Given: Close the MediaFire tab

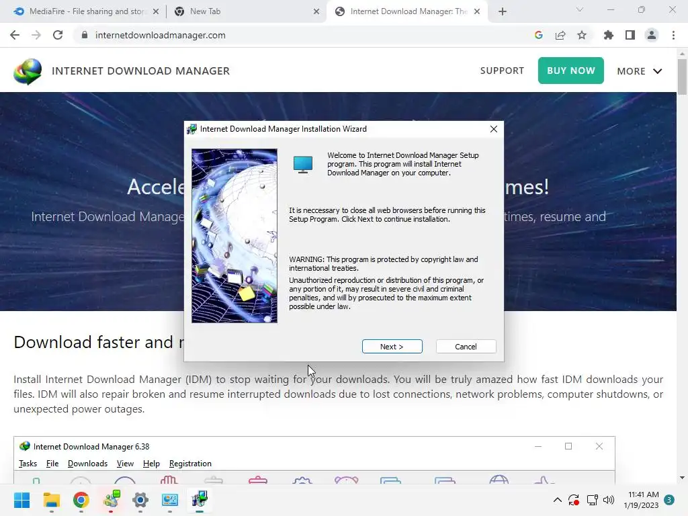Looking at the screenshot, I should coord(156,12).
